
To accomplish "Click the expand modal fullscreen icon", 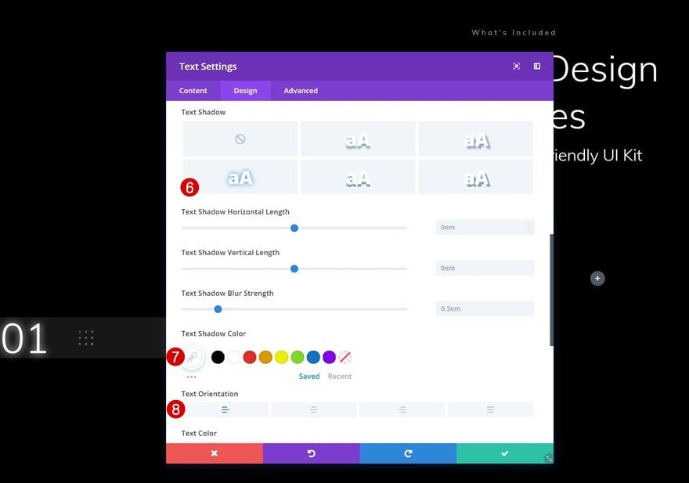I will click(x=516, y=67).
